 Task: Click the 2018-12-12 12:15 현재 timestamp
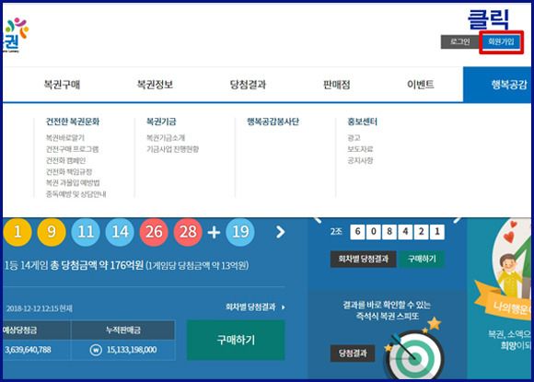(x=40, y=308)
